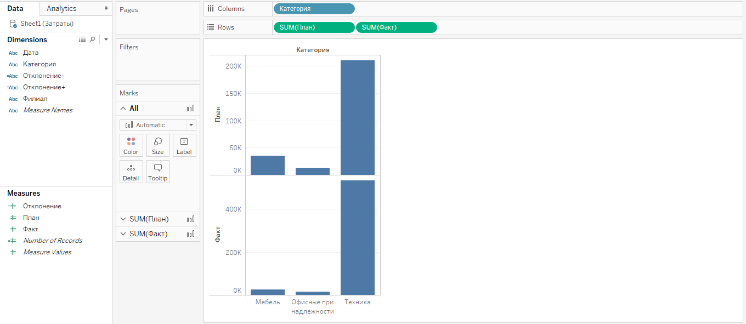Select the Филиал dimension field
The width and height of the screenshot is (746, 324).
click(x=35, y=99)
